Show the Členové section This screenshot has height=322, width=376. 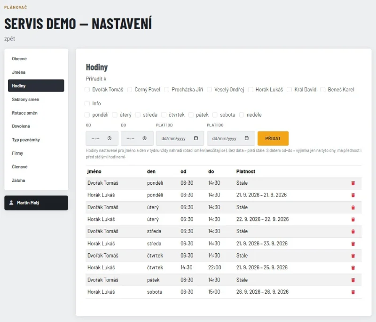coord(36,167)
